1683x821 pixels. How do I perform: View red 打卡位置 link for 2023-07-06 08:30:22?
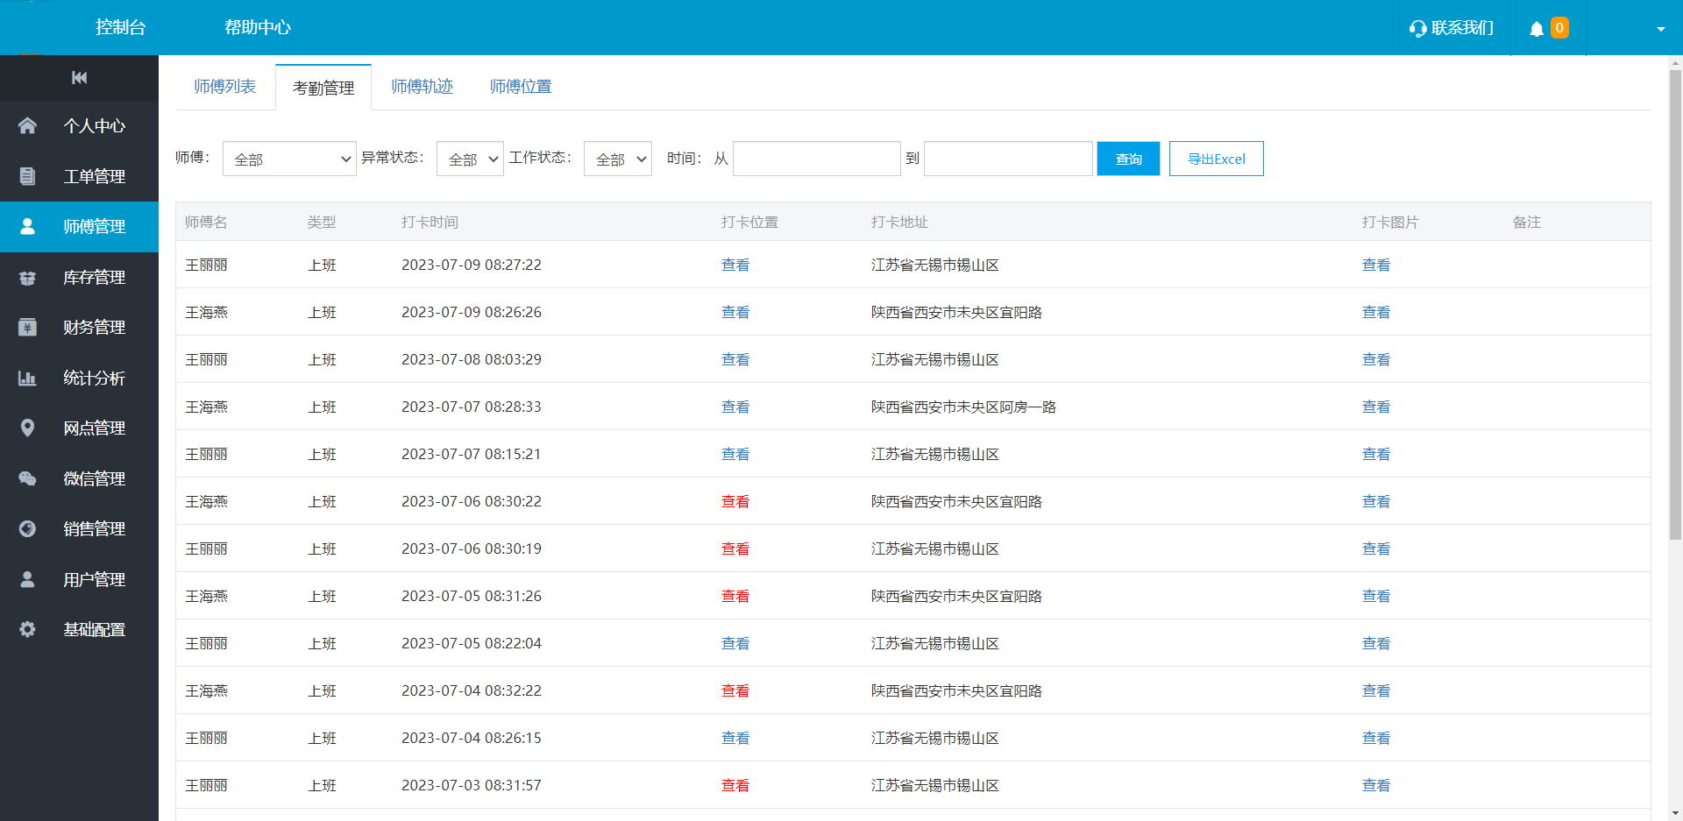[x=735, y=502]
